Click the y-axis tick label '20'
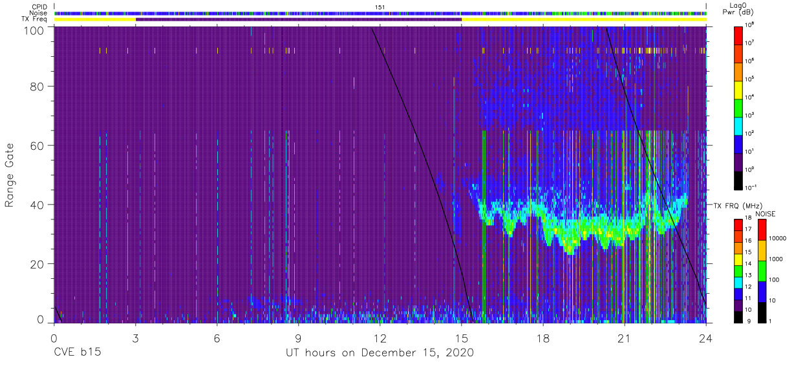 point(38,264)
